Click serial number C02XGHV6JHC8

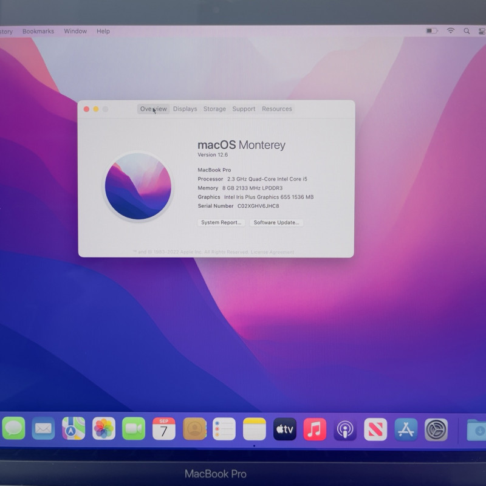pos(258,206)
